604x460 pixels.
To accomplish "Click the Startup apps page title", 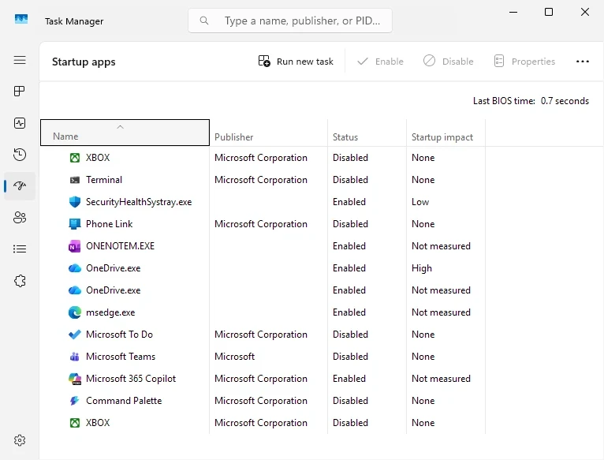I will [x=84, y=62].
